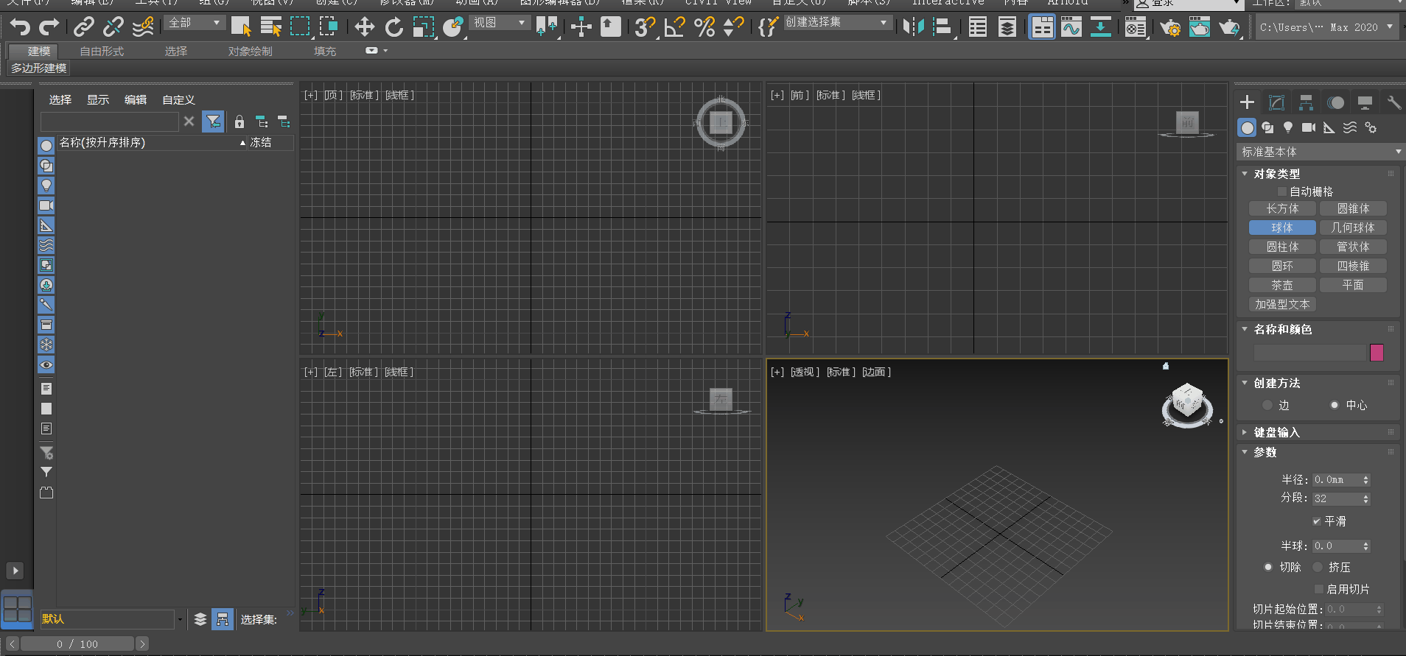Open the 全部 selection filter dropdown
The height and width of the screenshot is (656, 1406).
click(195, 23)
